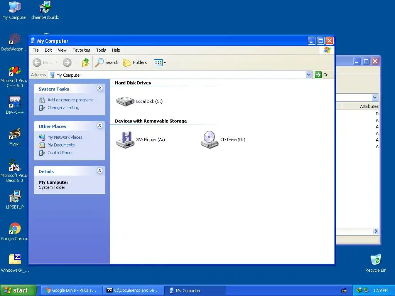
Task: Click the My Computer desktop icon
Action: [x=15, y=10]
